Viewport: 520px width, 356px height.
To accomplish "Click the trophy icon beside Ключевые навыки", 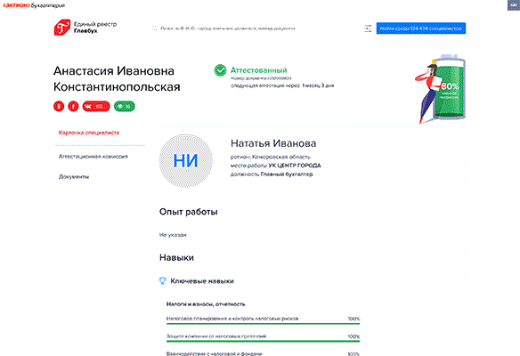I will (x=162, y=280).
